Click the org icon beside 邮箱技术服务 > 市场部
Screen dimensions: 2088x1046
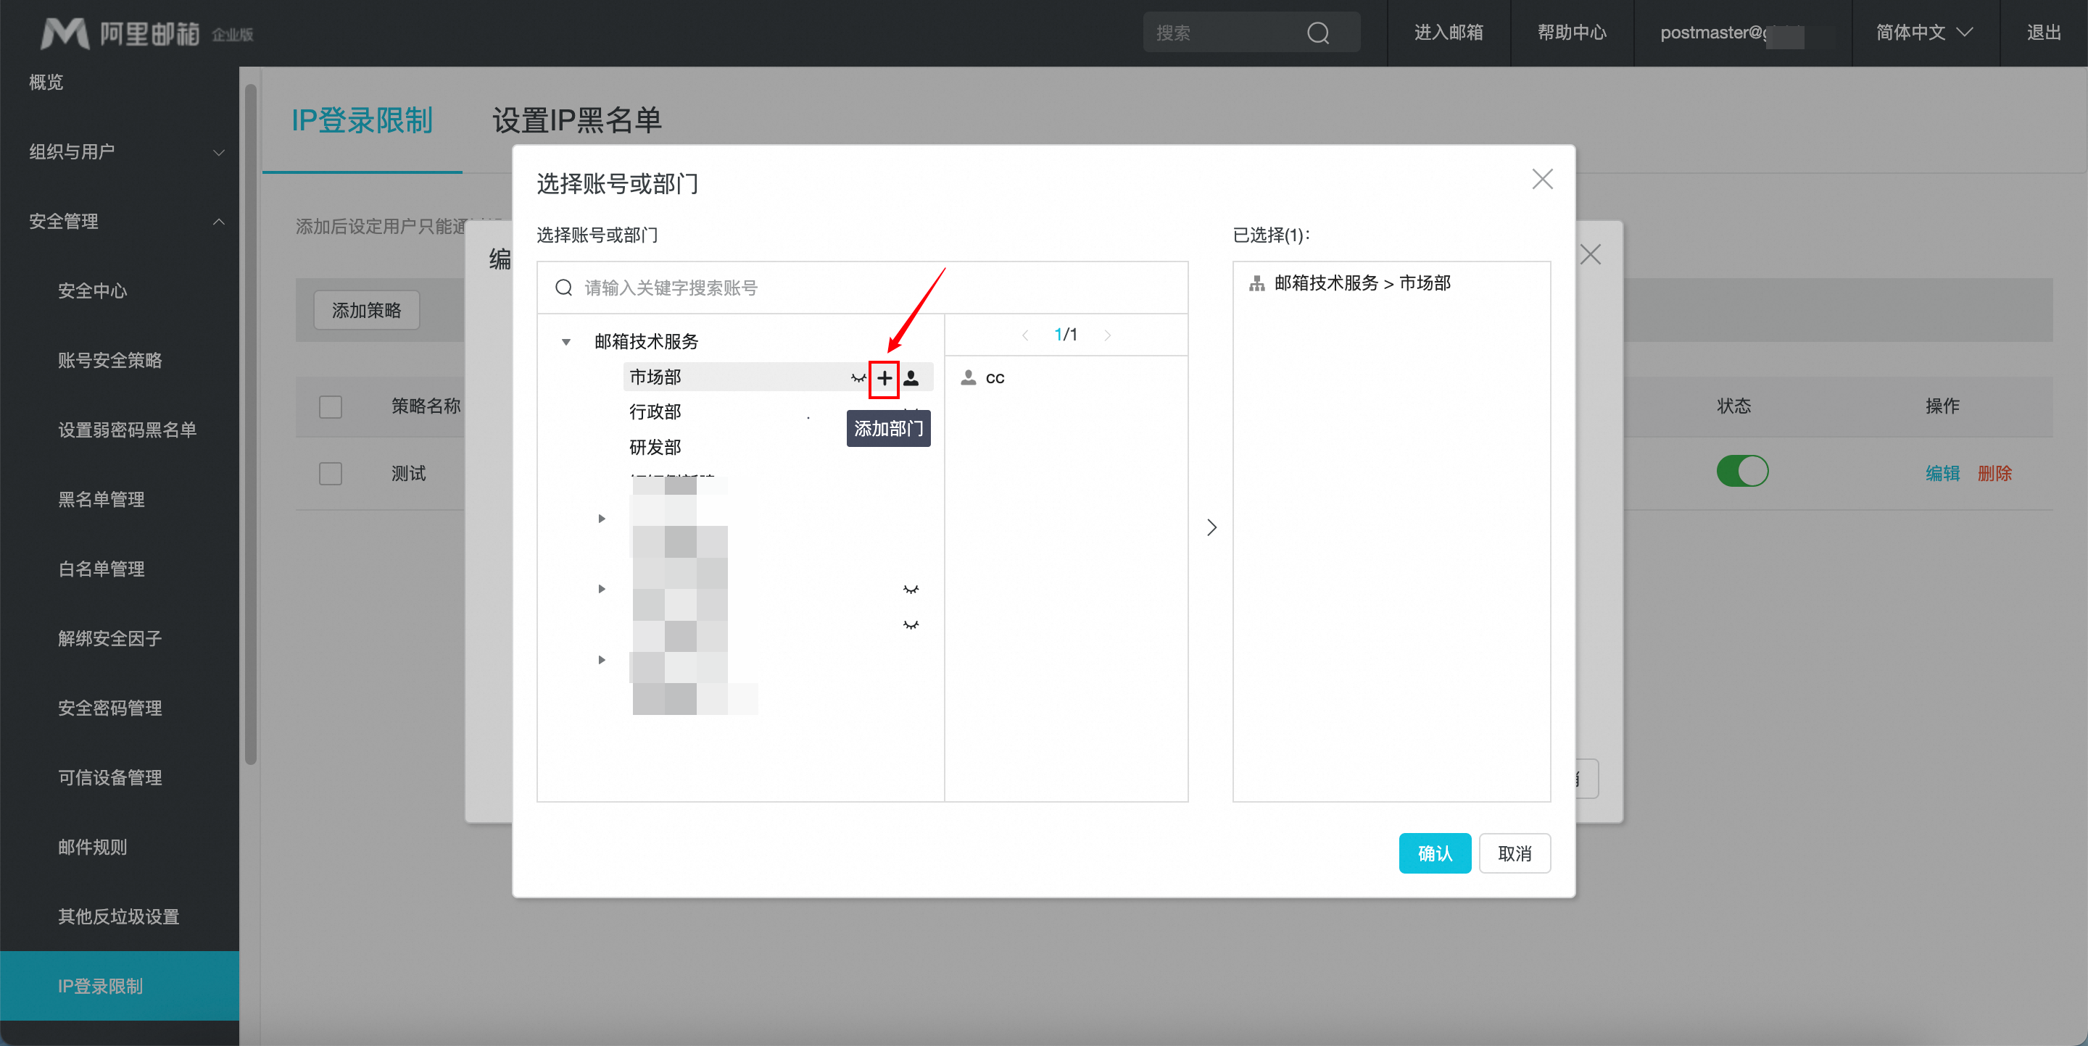[x=1256, y=283]
